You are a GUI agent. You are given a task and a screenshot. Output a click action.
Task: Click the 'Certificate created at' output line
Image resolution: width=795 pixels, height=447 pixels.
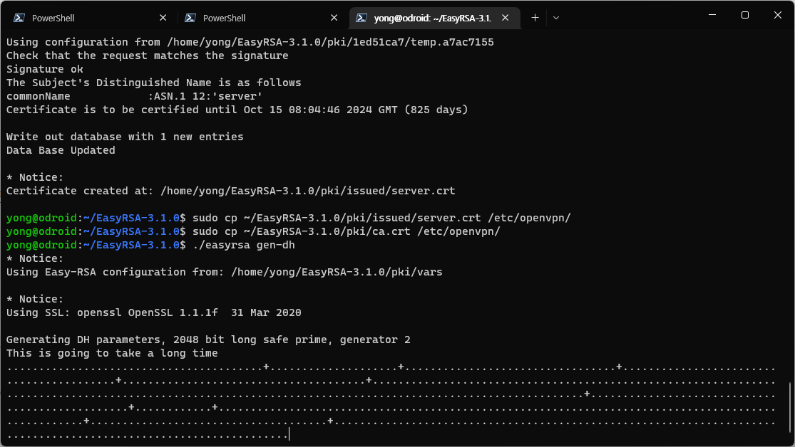231,191
